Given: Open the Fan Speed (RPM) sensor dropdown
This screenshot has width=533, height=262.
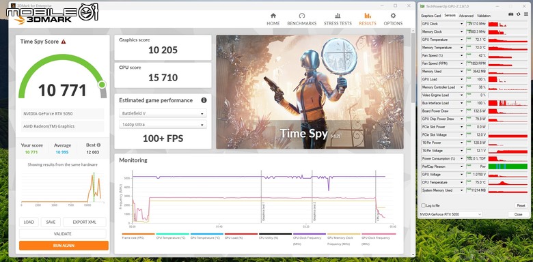Looking at the screenshot, I should click(x=462, y=63).
